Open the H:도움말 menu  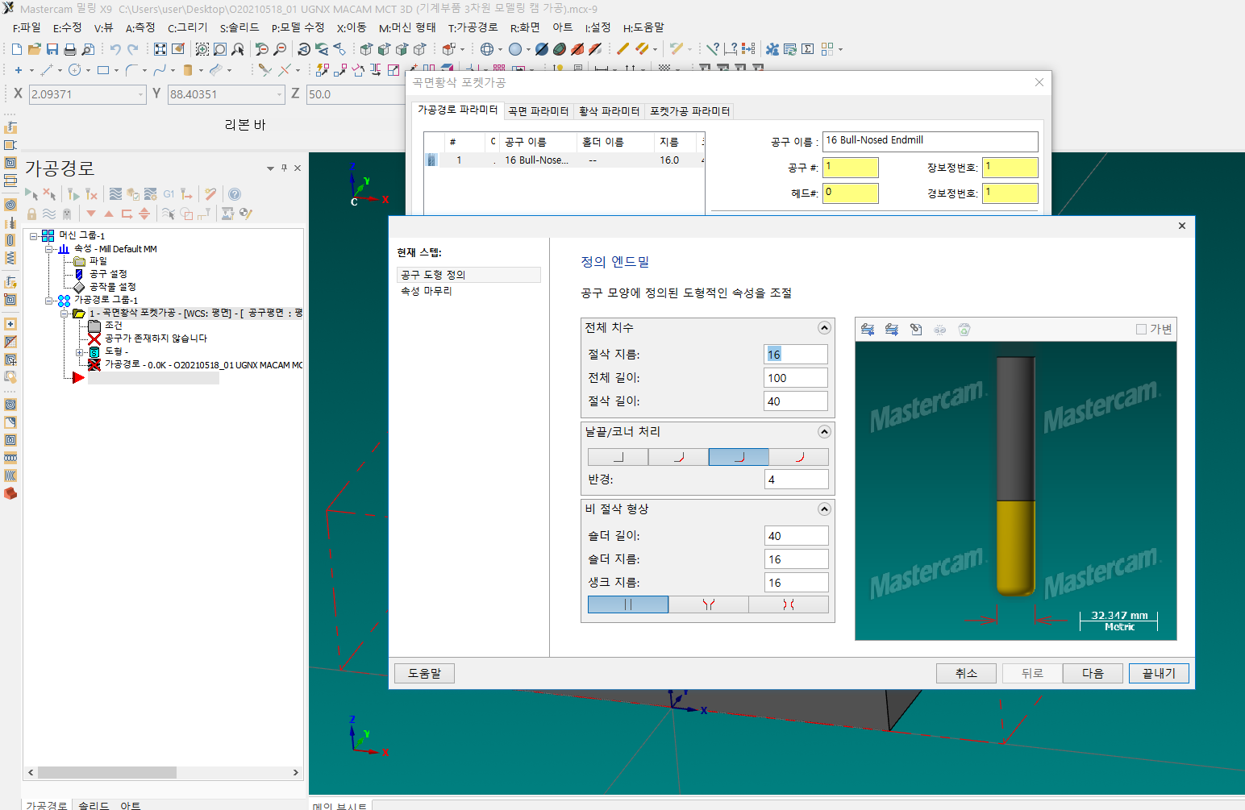coord(643,27)
